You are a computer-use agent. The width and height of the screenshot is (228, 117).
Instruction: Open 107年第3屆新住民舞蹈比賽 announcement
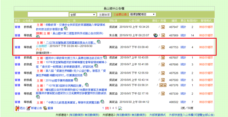coord(65,85)
